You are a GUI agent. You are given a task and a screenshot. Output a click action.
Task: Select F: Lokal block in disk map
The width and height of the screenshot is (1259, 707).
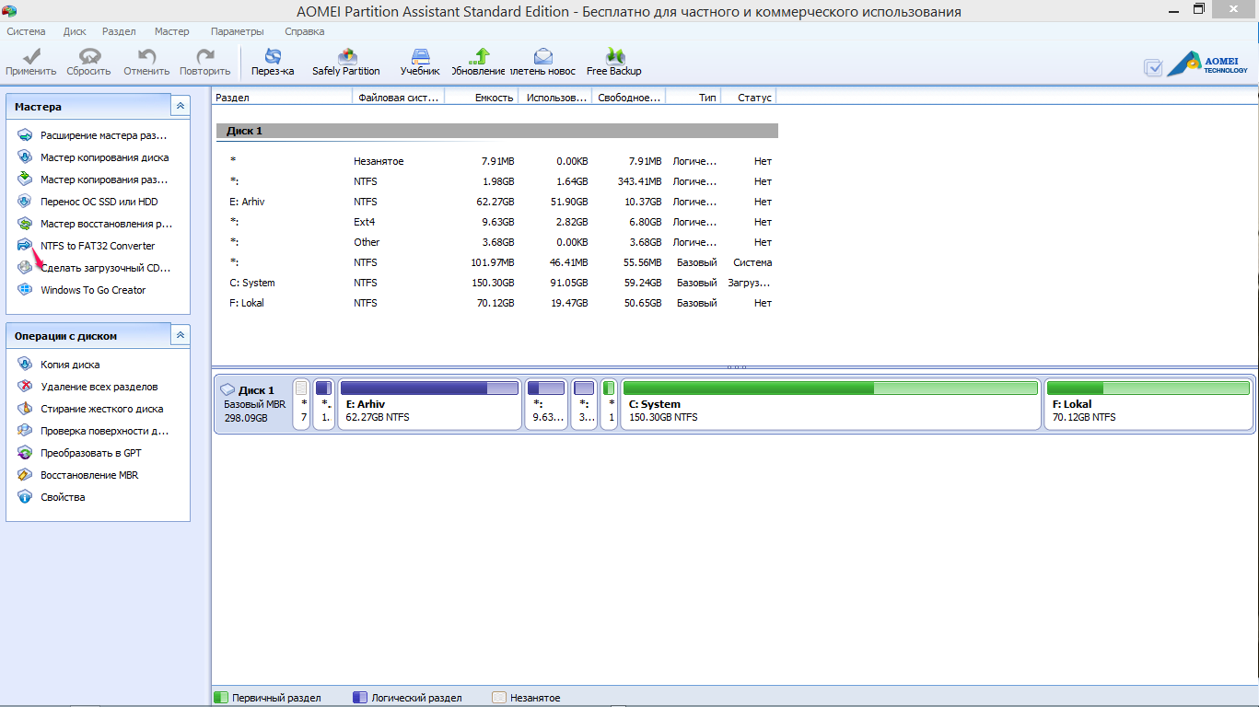point(1148,403)
